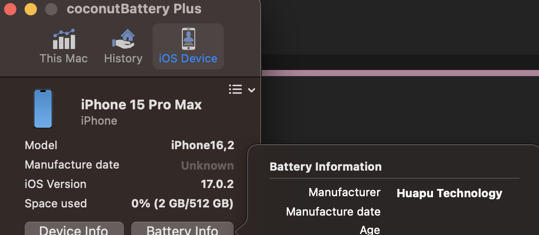Viewport: 539px width, 235px height.
Task: Click the Huapu Technology manufacturer text
Action: (449, 194)
